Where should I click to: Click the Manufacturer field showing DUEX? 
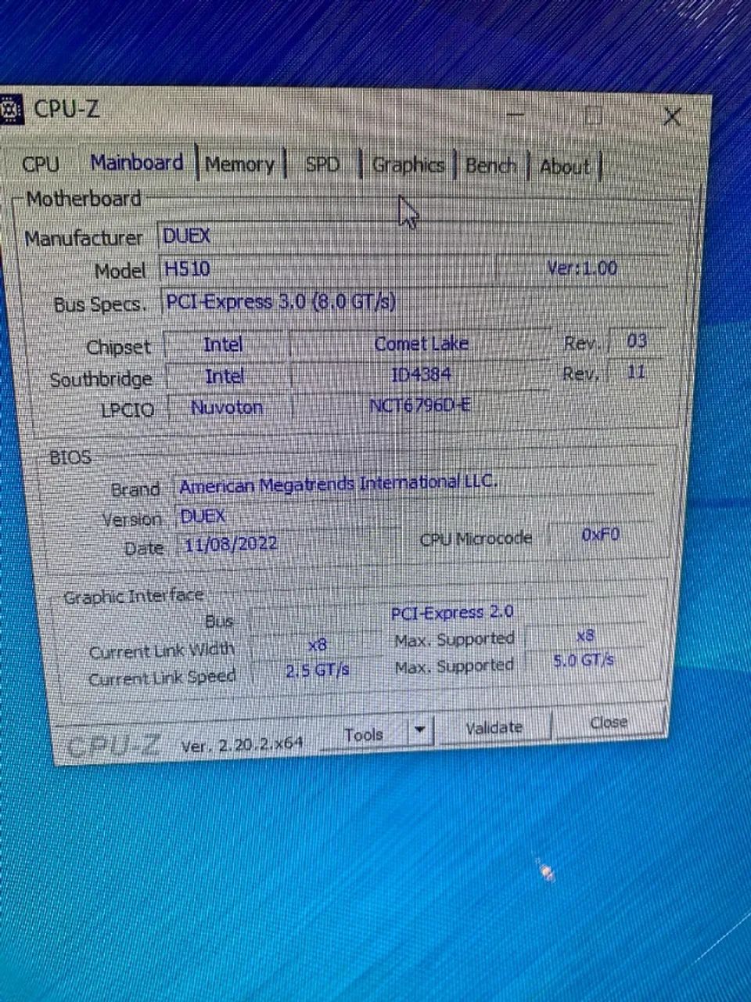pos(415,235)
